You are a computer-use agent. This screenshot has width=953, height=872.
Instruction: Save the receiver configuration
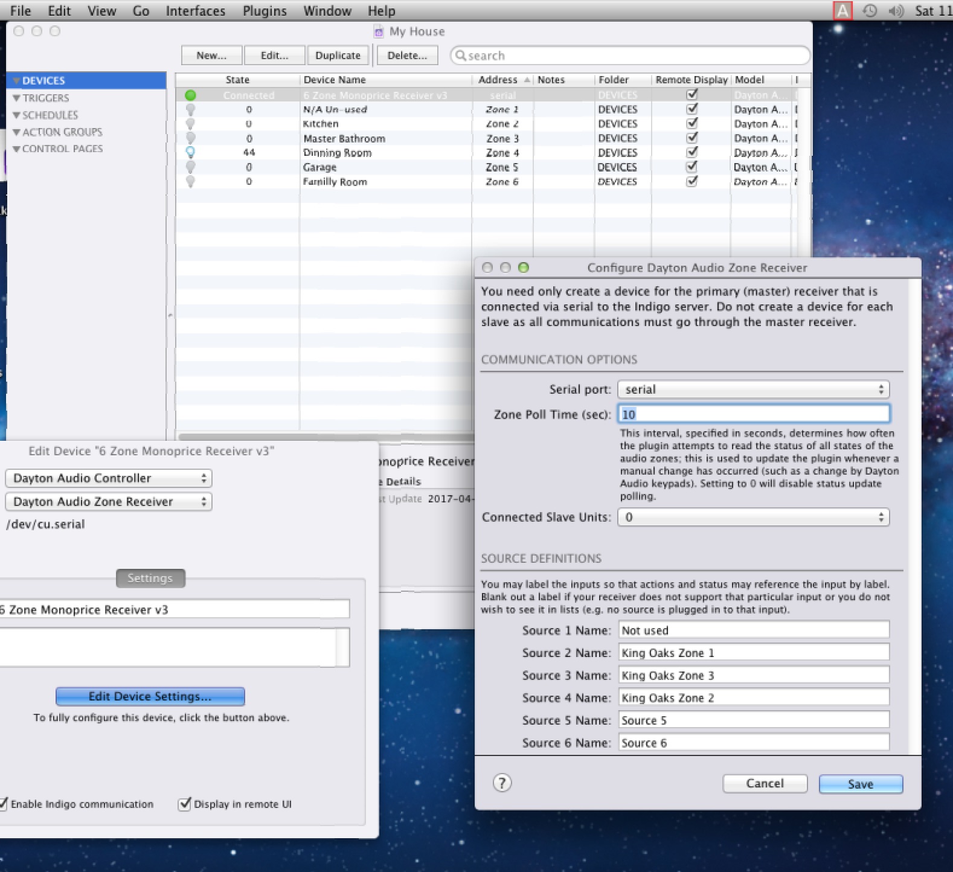(861, 784)
